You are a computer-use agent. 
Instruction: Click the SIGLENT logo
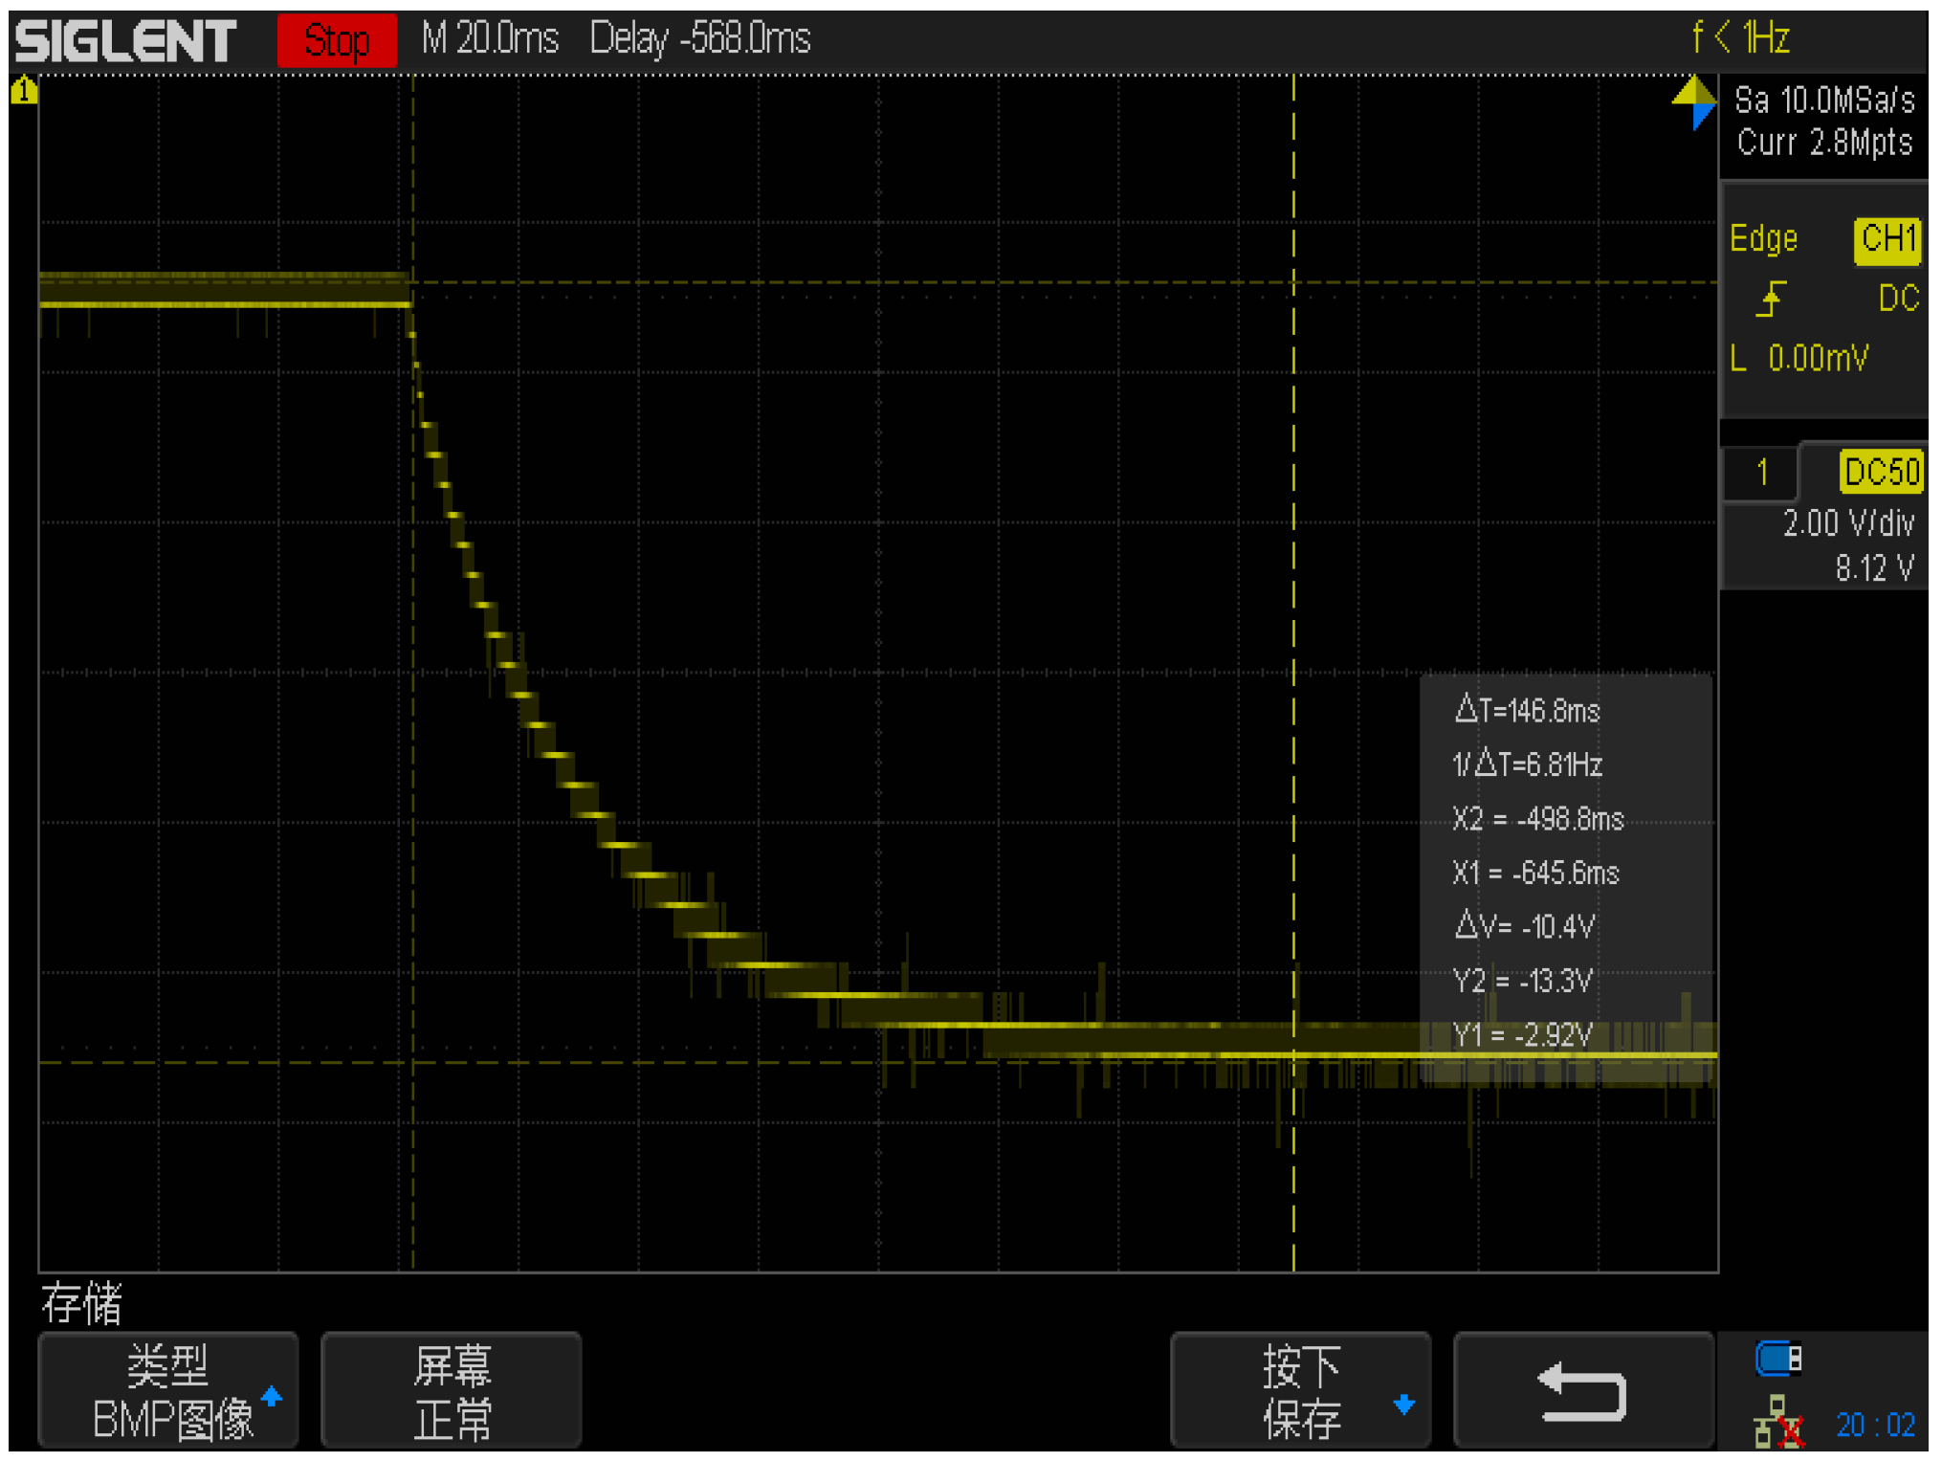[x=125, y=40]
